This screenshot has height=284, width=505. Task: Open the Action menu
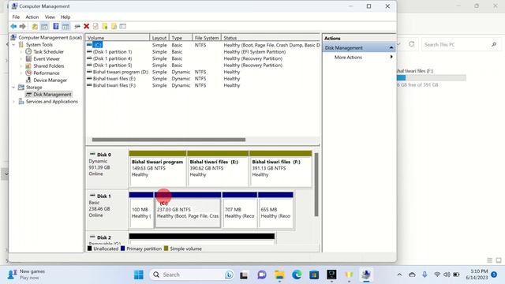[x=32, y=17]
